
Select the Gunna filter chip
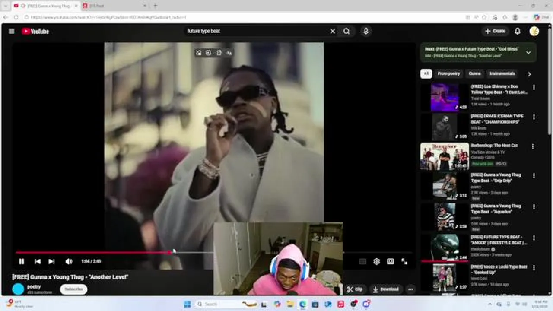(475, 73)
